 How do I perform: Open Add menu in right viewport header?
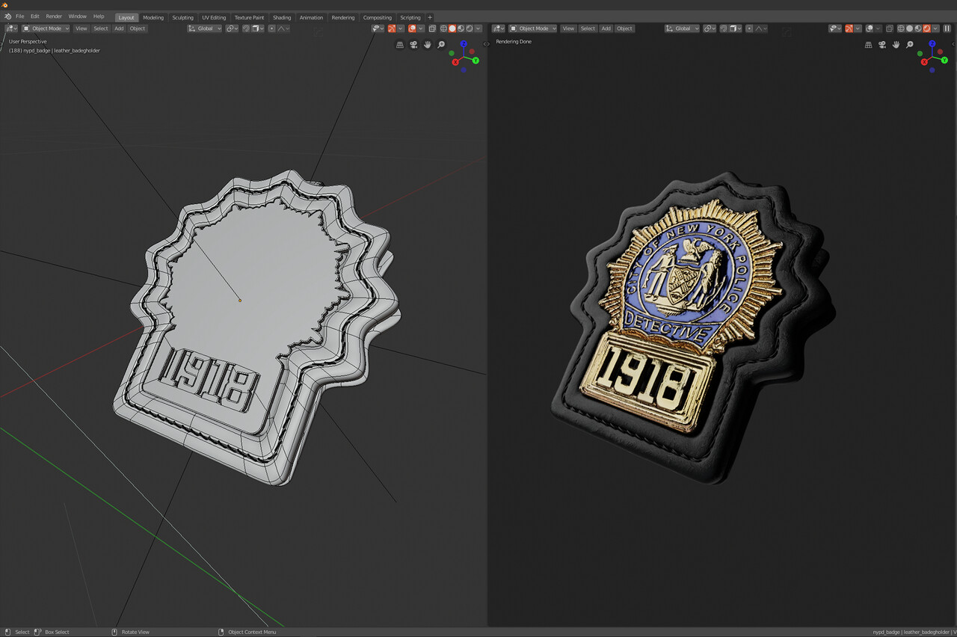(x=606, y=28)
